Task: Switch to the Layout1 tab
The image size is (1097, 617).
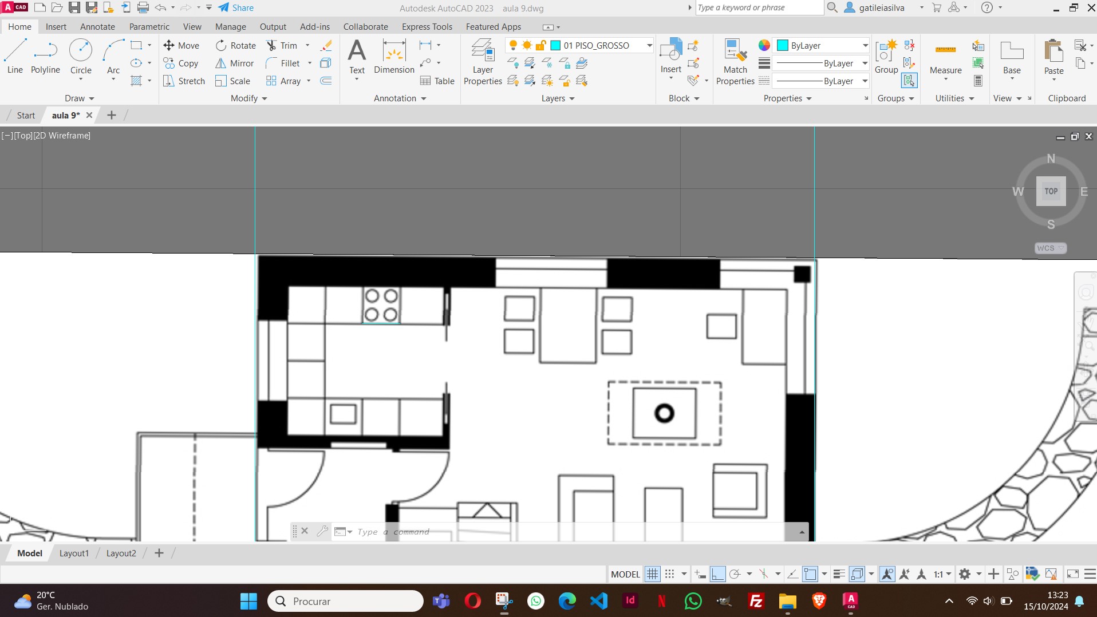Action: point(74,553)
